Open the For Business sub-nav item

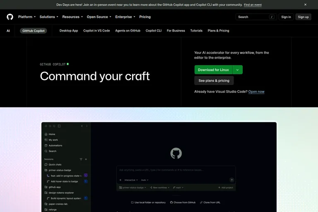pos(176,31)
